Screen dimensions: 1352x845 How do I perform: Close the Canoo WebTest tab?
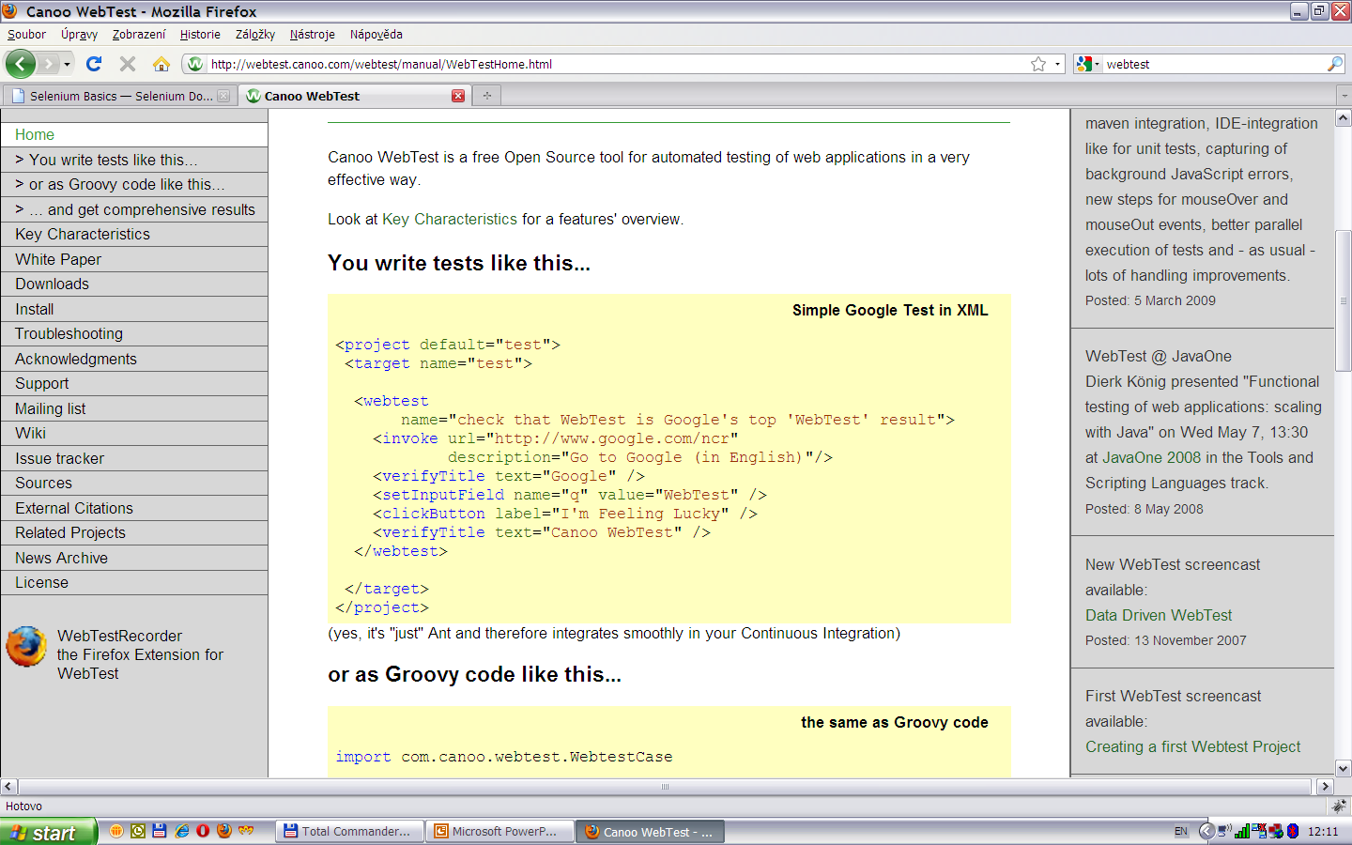[458, 96]
